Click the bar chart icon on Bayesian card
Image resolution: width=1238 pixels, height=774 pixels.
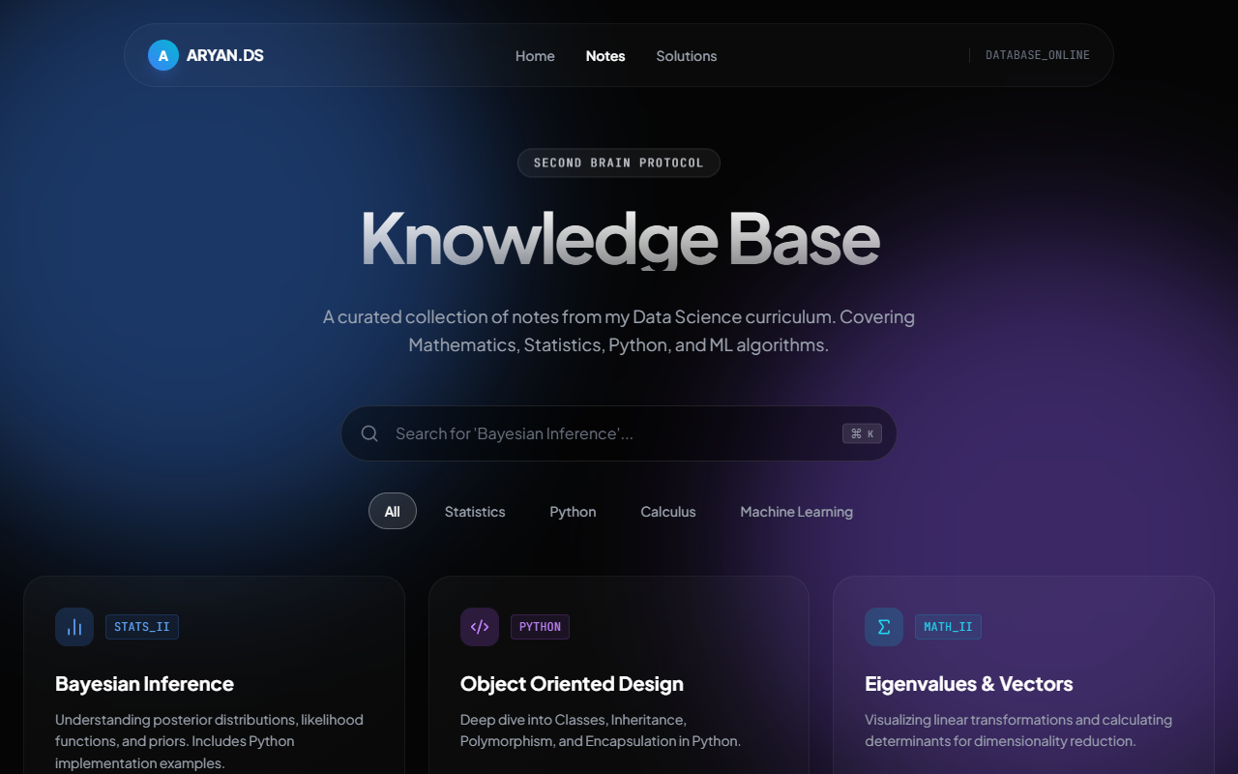(74, 627)
